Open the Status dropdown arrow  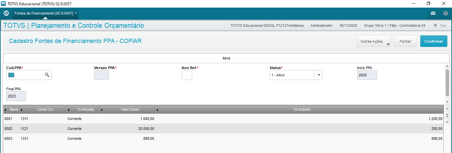click(x=319, y=75)
